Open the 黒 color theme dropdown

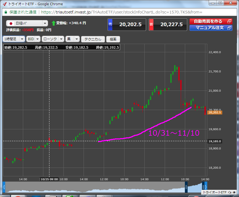coord(73,39)
